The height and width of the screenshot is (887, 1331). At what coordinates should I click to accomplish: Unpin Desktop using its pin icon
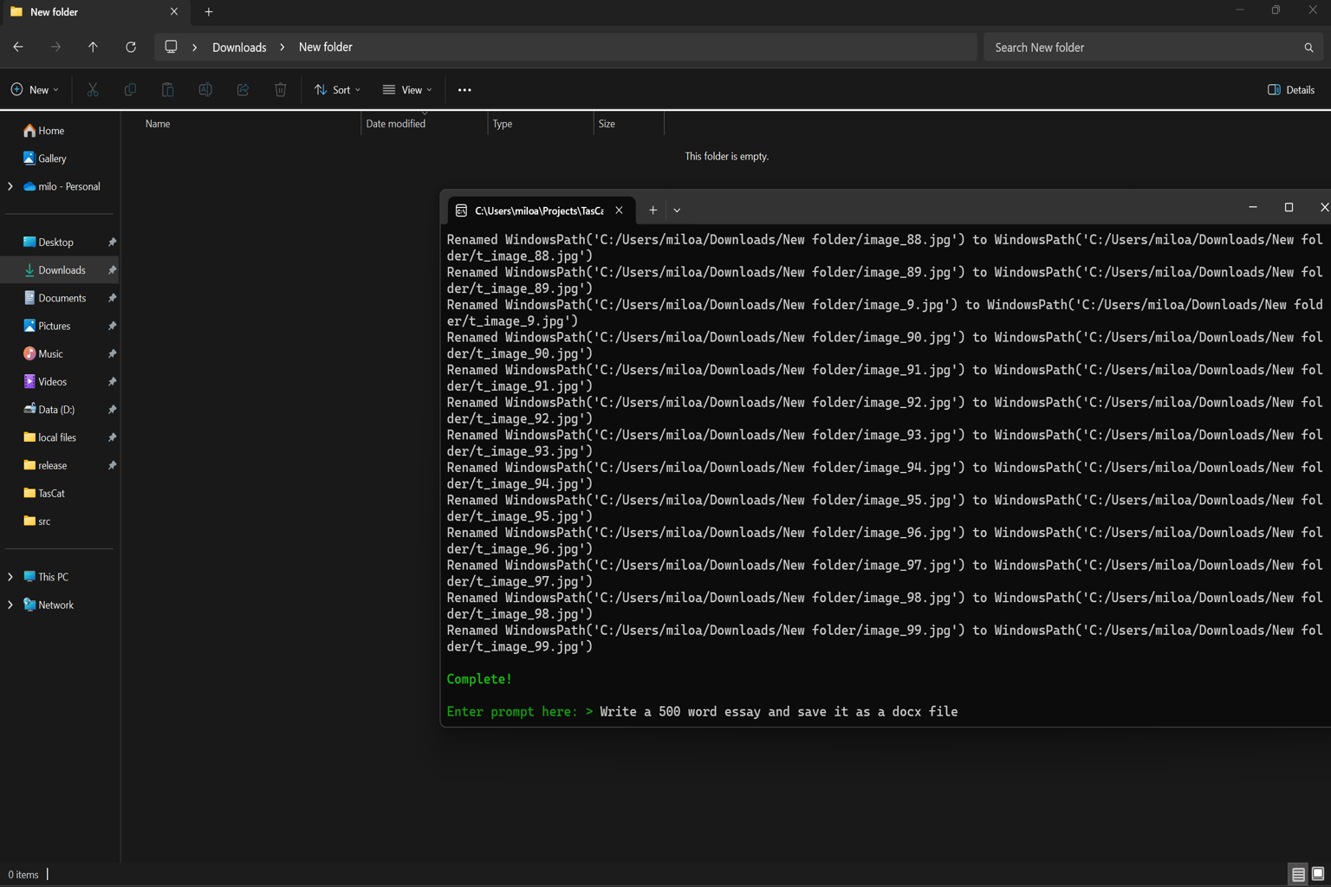[x=112, y=243]
